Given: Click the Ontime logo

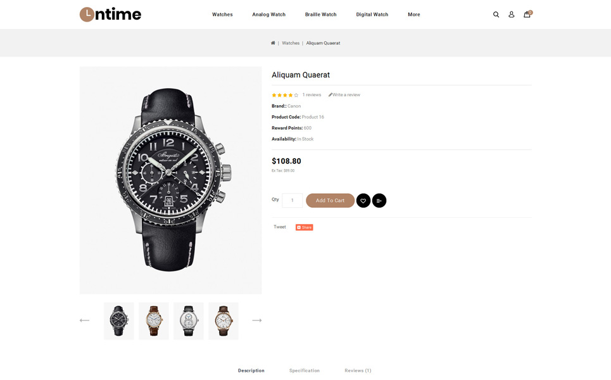Looking at the screenshot, I should [x=110, y=15].
